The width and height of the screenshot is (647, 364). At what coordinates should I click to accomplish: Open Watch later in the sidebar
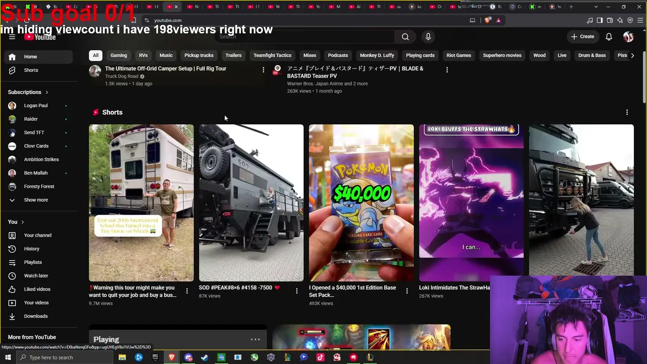pos(37,276)
